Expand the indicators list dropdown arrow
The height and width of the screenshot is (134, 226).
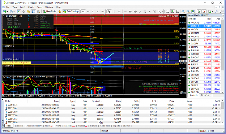click(x=212, y=12)
